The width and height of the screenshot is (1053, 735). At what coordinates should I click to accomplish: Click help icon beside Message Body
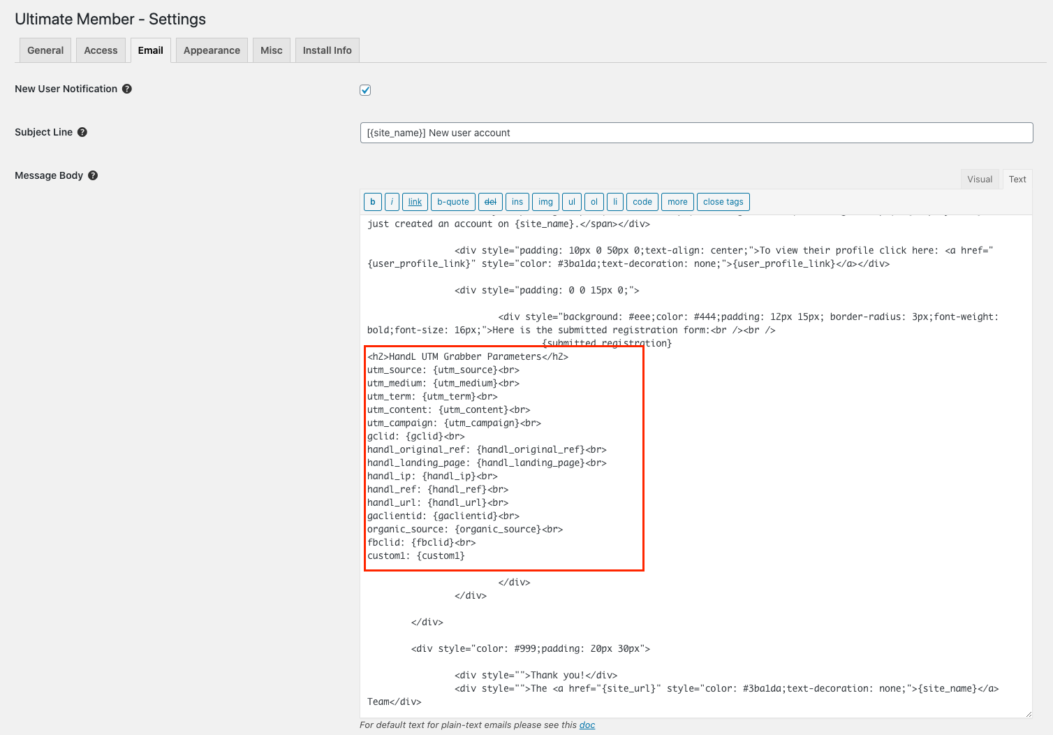(93, 175)
